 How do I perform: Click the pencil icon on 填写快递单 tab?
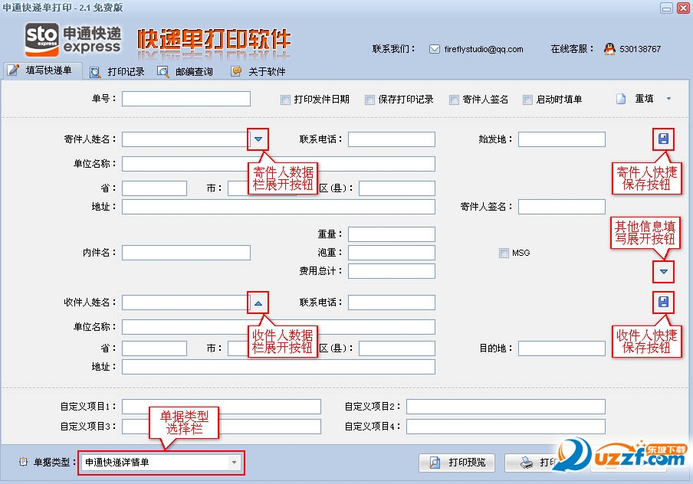click(x=13, y=70)
